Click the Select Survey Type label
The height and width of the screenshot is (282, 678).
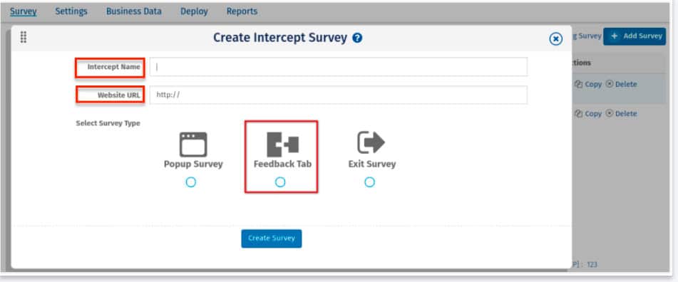(108, 123)
